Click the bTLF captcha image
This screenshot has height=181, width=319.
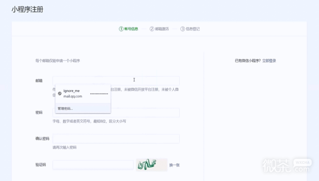point(151,165)
